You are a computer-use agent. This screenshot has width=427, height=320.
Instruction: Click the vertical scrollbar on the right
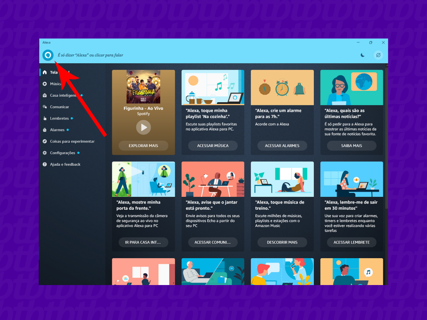[x=386, y=136]
